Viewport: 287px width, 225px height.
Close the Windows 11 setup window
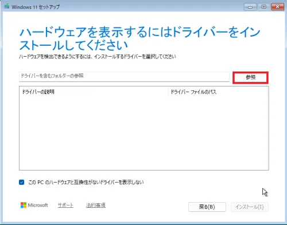[x=277, y=7]
